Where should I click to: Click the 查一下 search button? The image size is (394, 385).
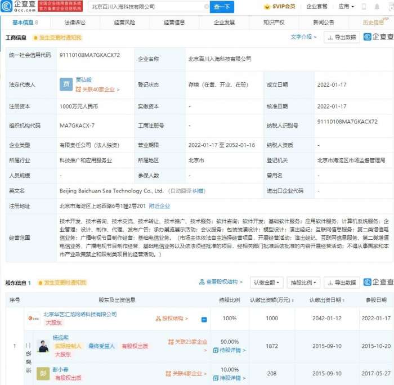(x=222, y=7)
